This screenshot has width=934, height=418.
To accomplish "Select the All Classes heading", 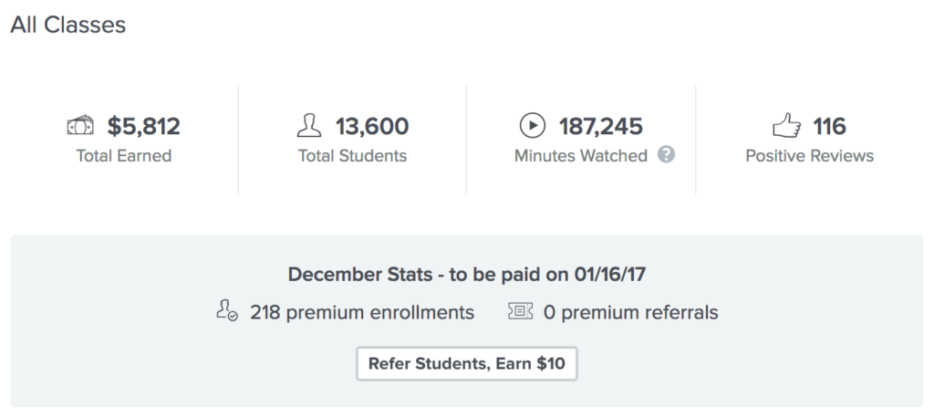I will tap(67, 25).
